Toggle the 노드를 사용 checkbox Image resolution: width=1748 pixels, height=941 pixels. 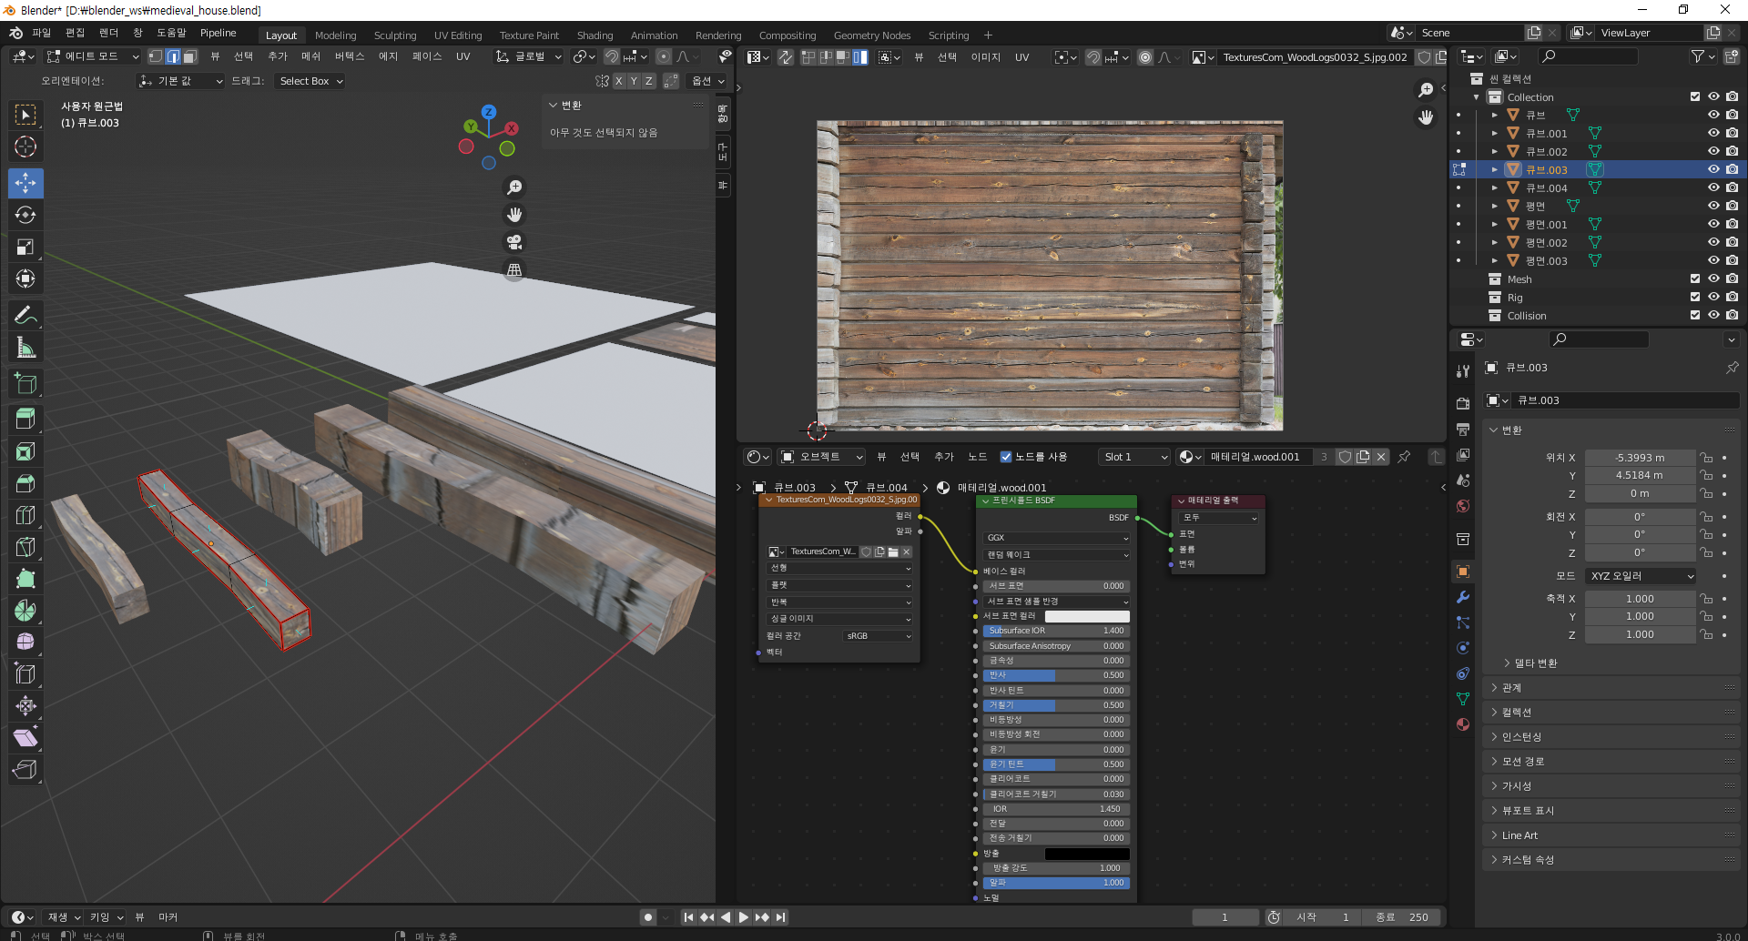pyautogui.click(x=1006, y=457)
